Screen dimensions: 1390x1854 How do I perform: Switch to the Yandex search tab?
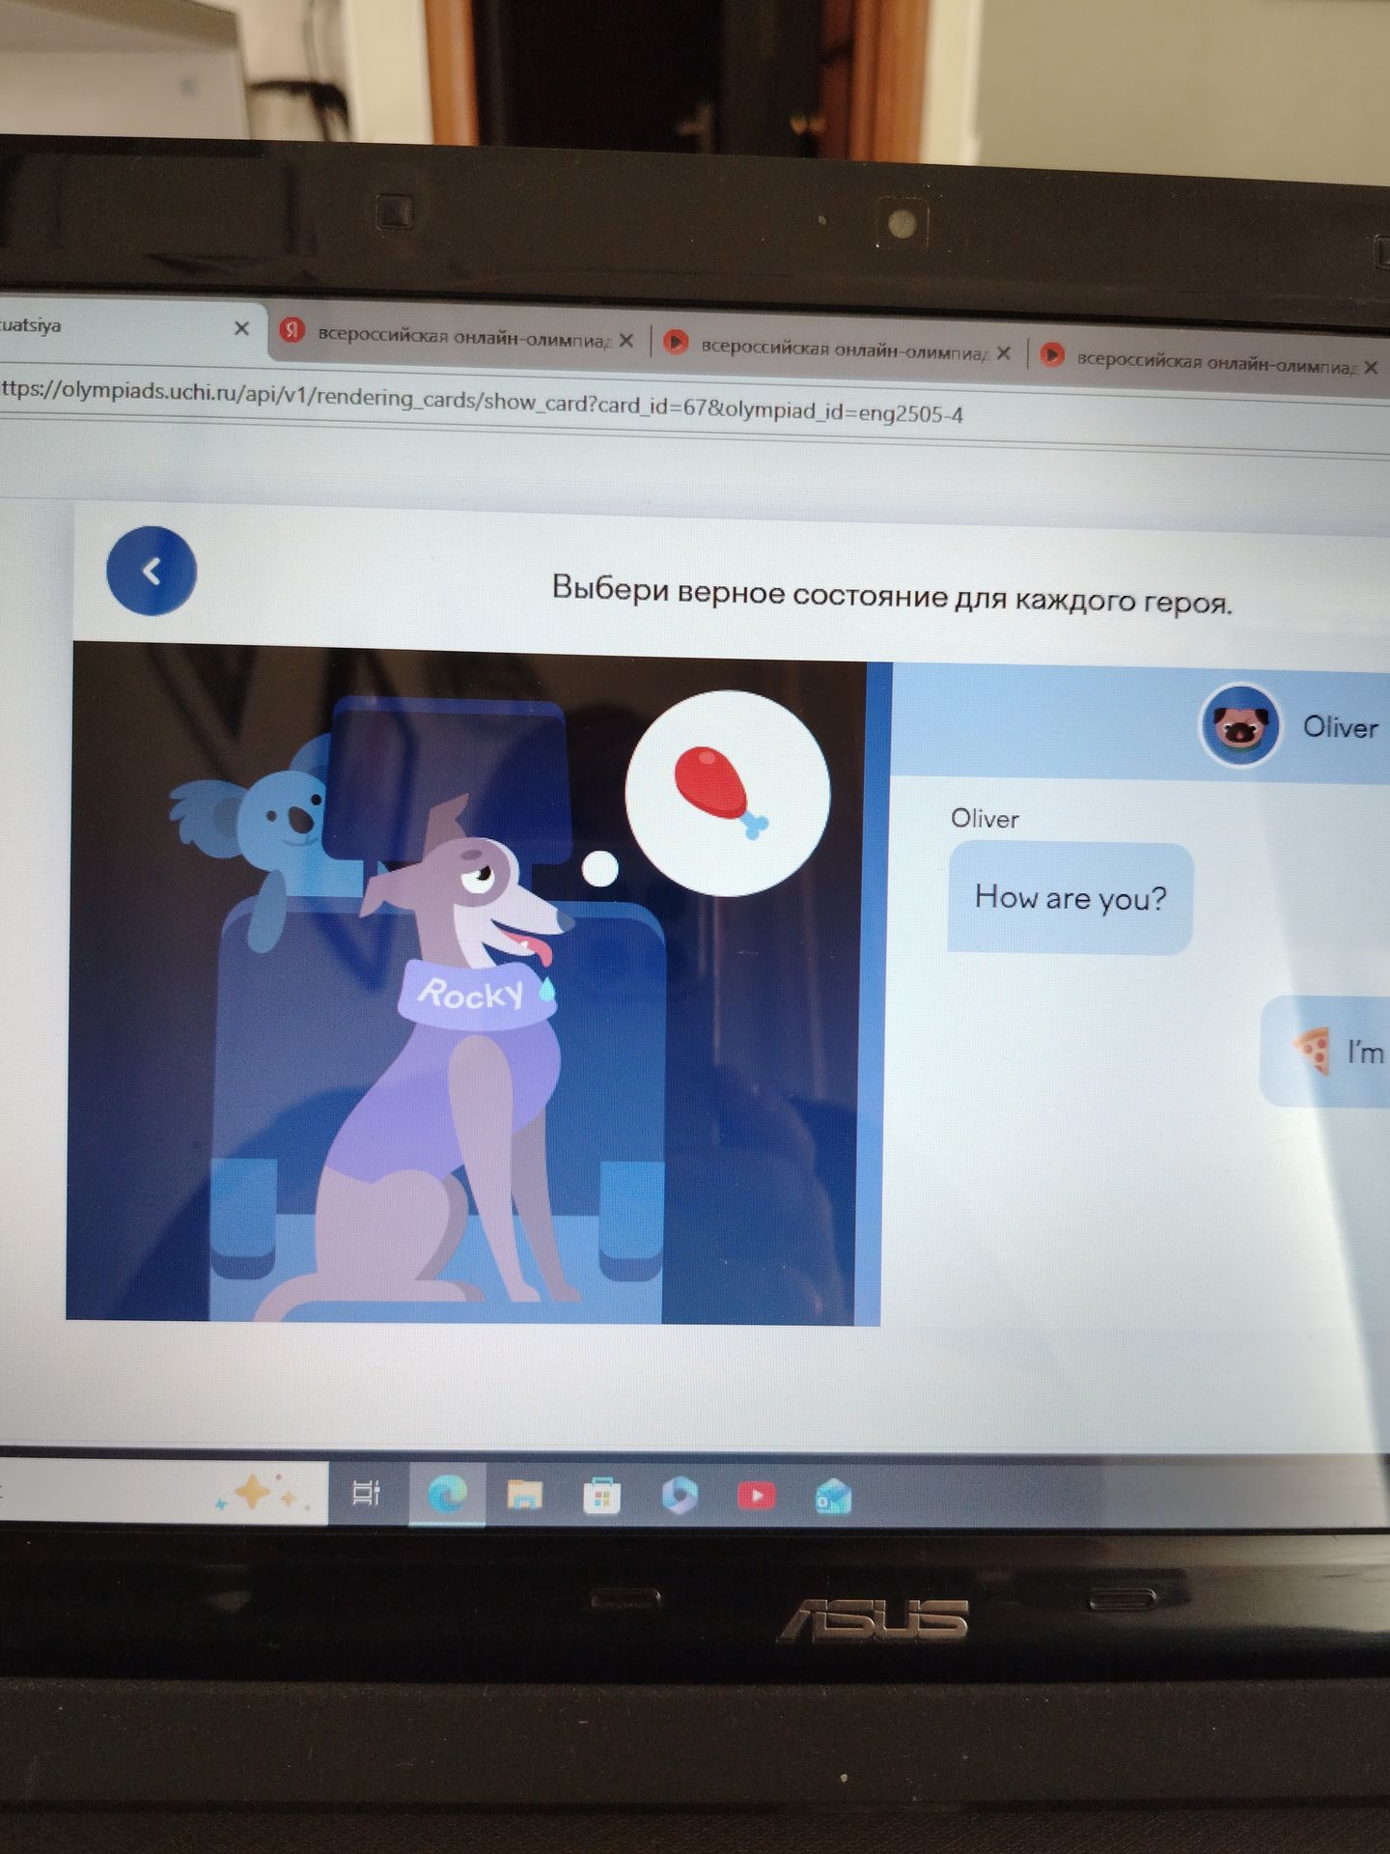(454, 336)
